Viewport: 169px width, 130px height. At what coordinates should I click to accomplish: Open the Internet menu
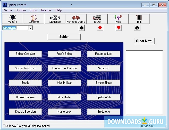(x=46, y=10)
